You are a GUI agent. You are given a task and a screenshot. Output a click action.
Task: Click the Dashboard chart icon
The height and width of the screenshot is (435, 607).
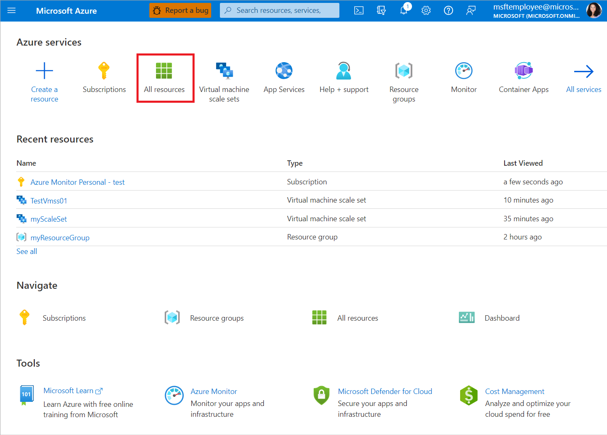467,318
